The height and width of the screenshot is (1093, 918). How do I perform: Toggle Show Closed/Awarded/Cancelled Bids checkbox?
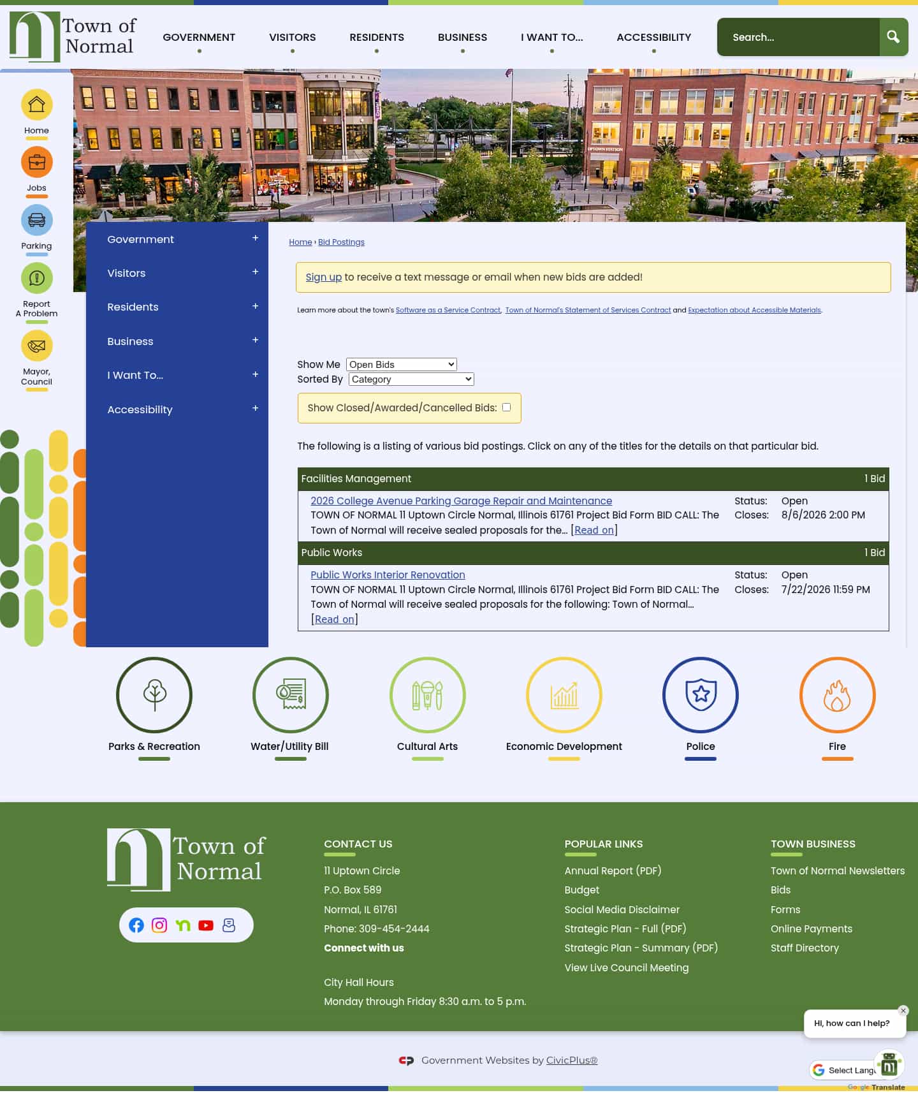506,407
